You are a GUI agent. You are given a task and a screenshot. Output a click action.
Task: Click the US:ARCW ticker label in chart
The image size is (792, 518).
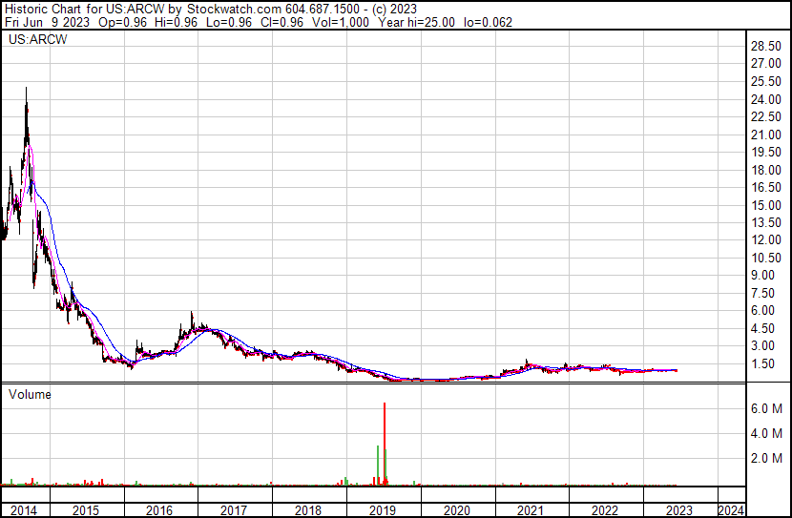coord(38,39)
